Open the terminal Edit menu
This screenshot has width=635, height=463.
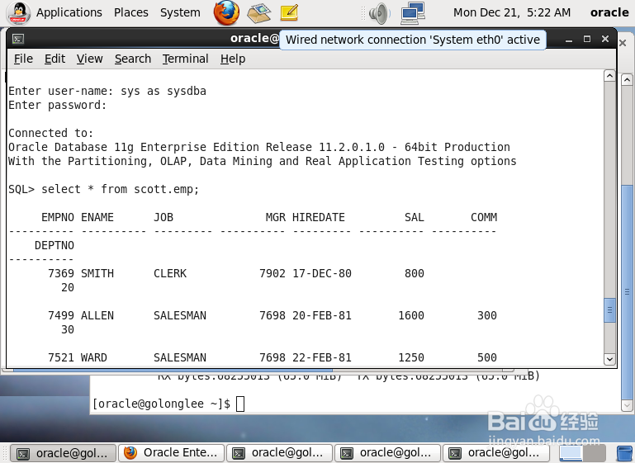(x=54, y=59)
